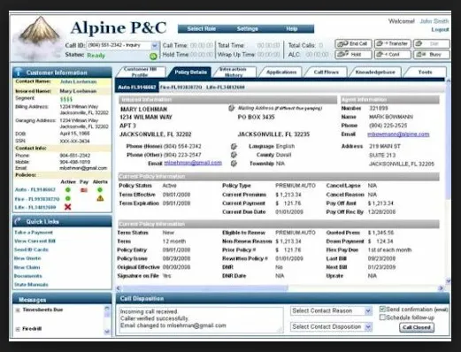The height and width of the screenshot is (352, 461).
Task: Open the Knowledgebase tab
Action: (x=375, y=73)
